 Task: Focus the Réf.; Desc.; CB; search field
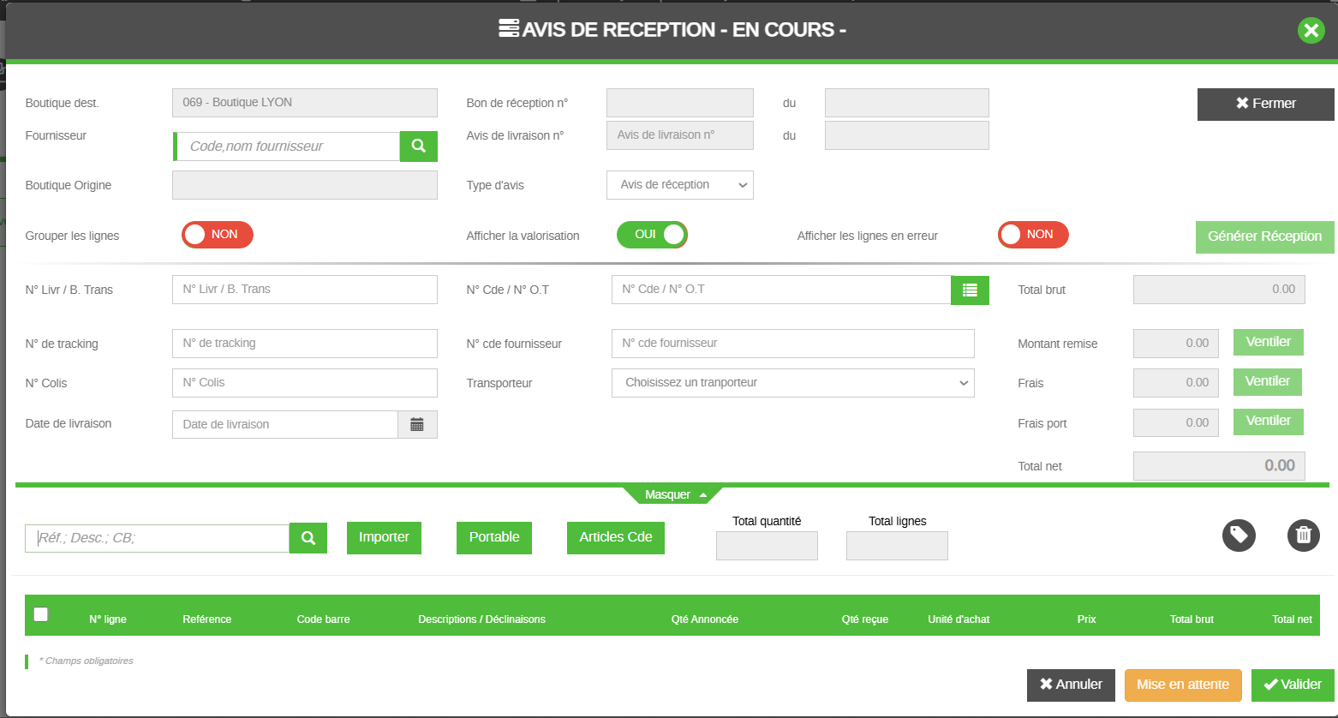(158, 539)
